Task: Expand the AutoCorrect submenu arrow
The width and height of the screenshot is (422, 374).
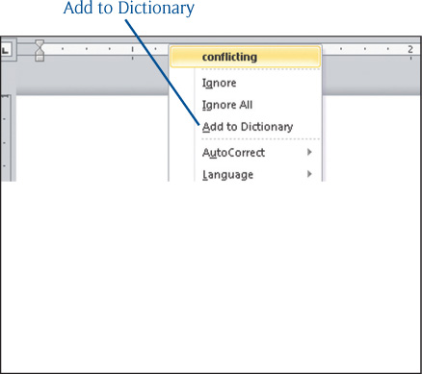Action: pos(309,152)
